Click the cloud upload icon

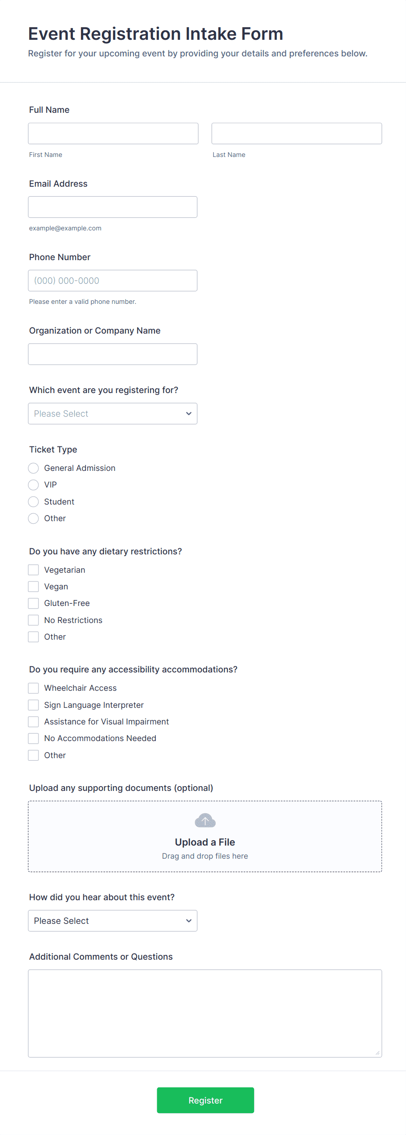coord(205,820)
